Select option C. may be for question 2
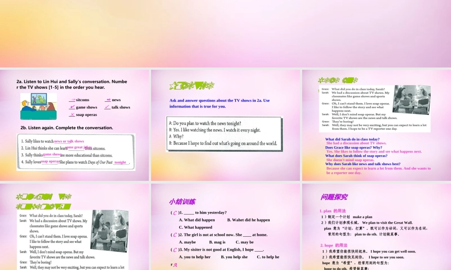 coord(244,242)
